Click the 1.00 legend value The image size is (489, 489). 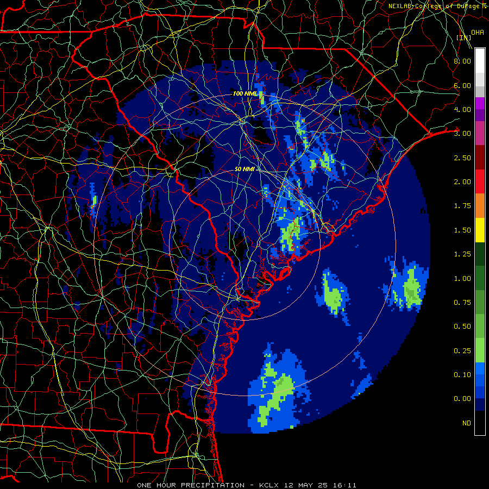click(x=462, y=279)
